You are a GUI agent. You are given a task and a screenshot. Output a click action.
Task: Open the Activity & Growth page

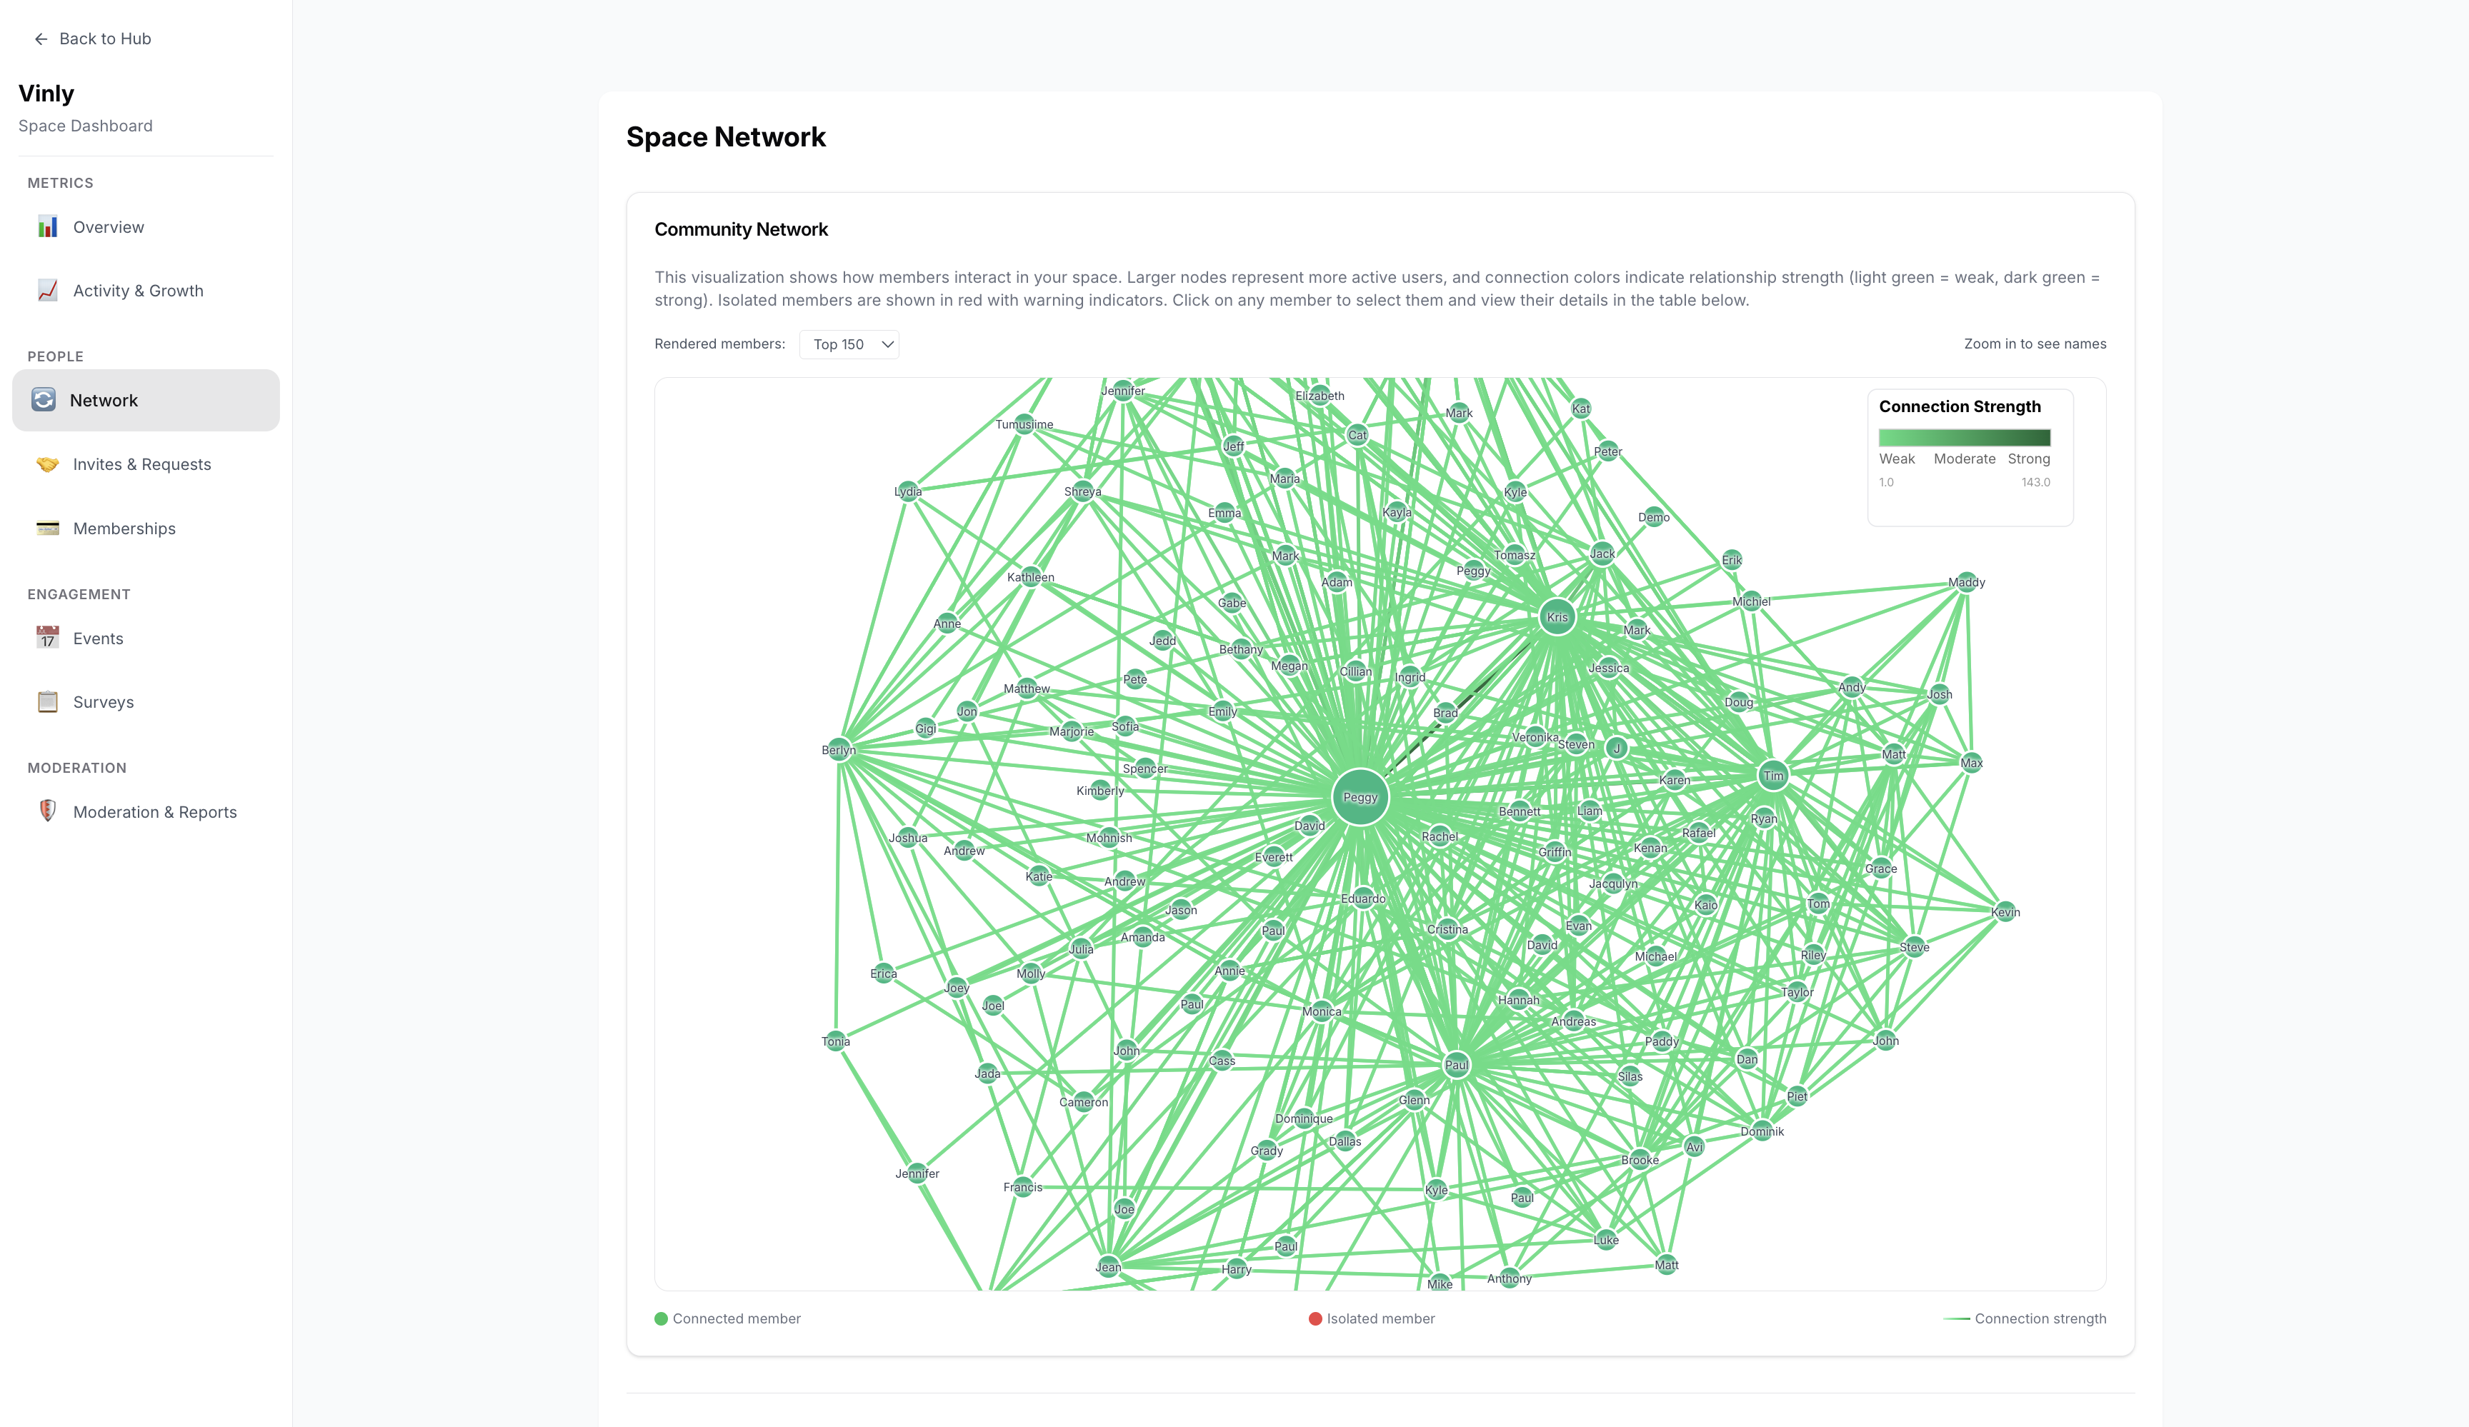pos(146,291)
